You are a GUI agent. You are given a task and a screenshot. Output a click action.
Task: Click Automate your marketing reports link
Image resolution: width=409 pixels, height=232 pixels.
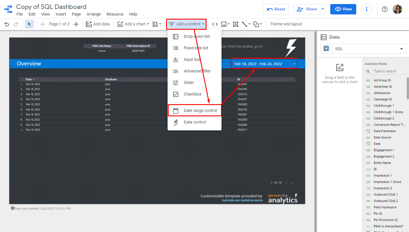point(242,200)
